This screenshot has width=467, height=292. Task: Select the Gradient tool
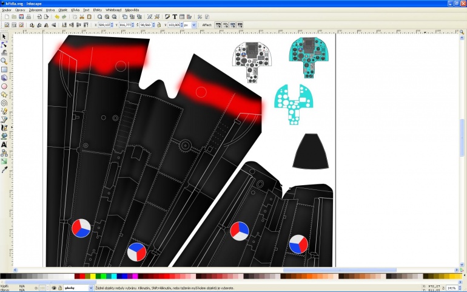pyautogui.click(x=4, y=161)
